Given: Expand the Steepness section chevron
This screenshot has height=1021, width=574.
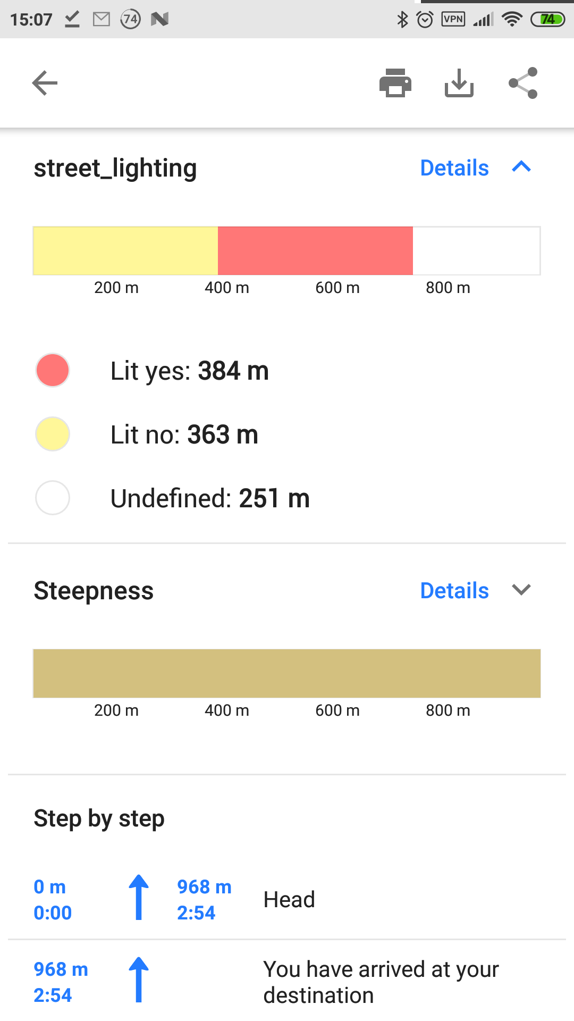Looking at the screenshot, I should [521, 590].
